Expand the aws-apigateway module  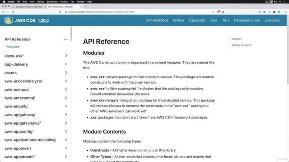(x=66, y=115)
